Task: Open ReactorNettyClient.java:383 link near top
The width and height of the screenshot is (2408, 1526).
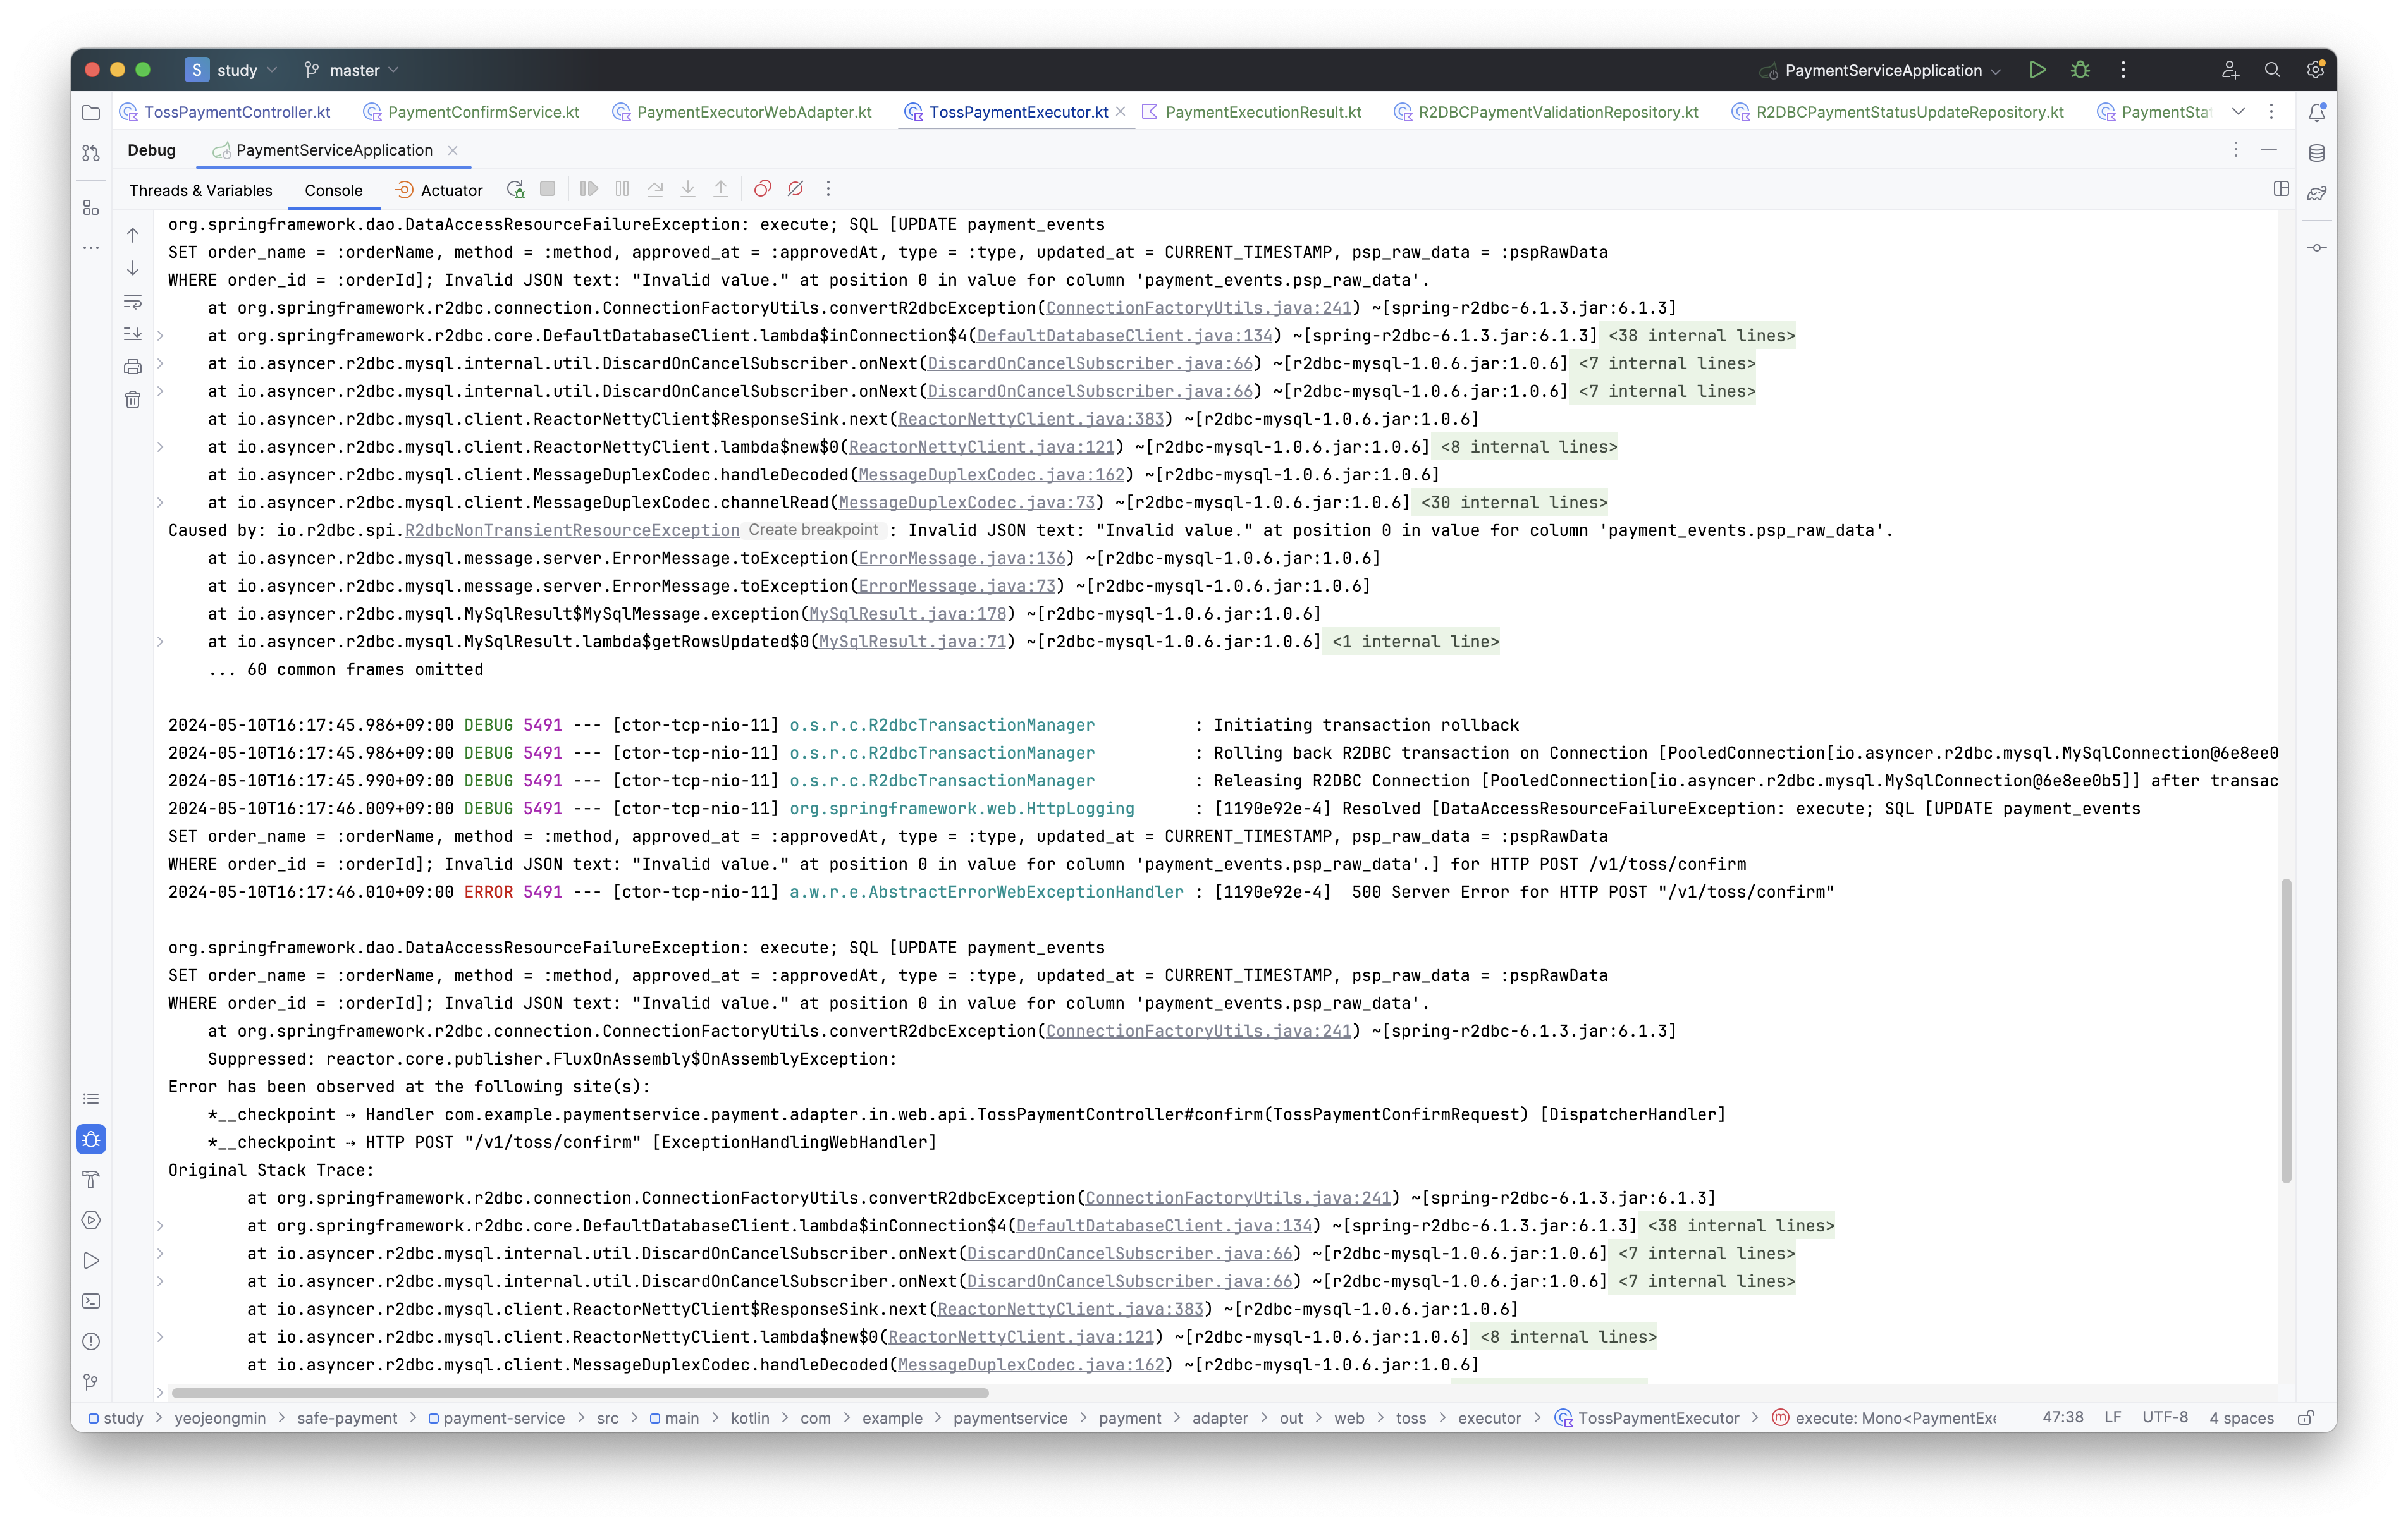Action: 1031,419
